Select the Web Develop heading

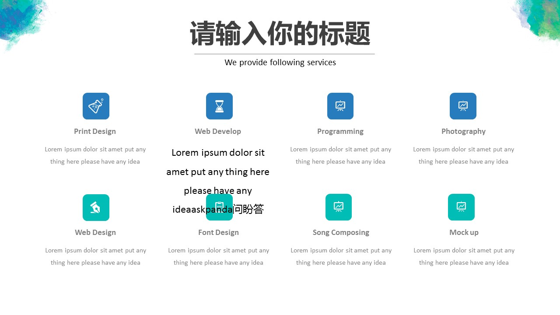point(218,131)
